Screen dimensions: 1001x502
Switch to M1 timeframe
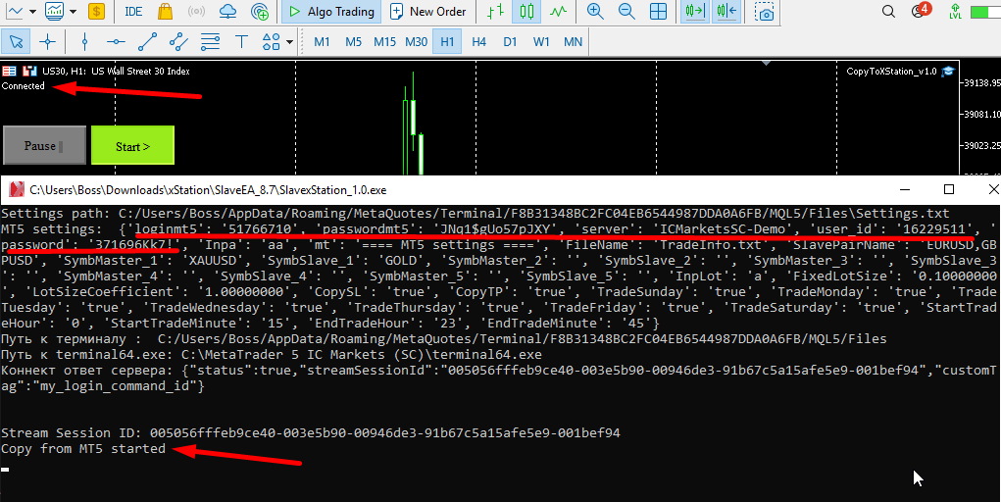(322, 41)
